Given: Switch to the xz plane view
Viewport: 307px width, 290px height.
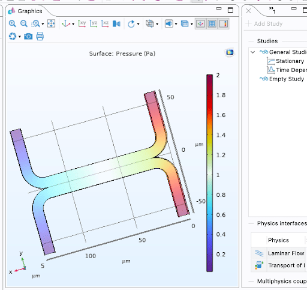Looking at the screenshot, I should click(105, 24).
